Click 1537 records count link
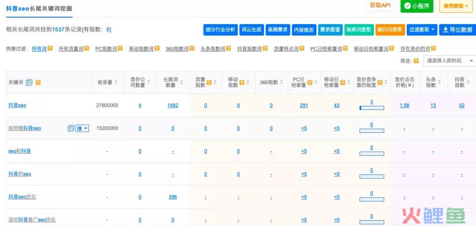Viewport: 476px width, 226px height. click(58, 30)
